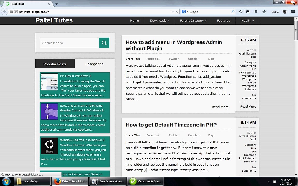
Task: Close the Patel Tutes tab
Action: tap(49, 4)
